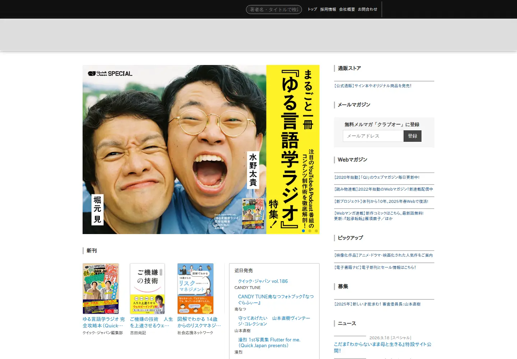
Task: Click the author name 社会応援ネットワーク
Action: point(195,333)
